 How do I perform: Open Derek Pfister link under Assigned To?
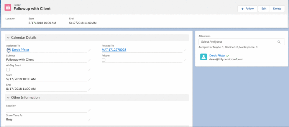click(21, 50)
